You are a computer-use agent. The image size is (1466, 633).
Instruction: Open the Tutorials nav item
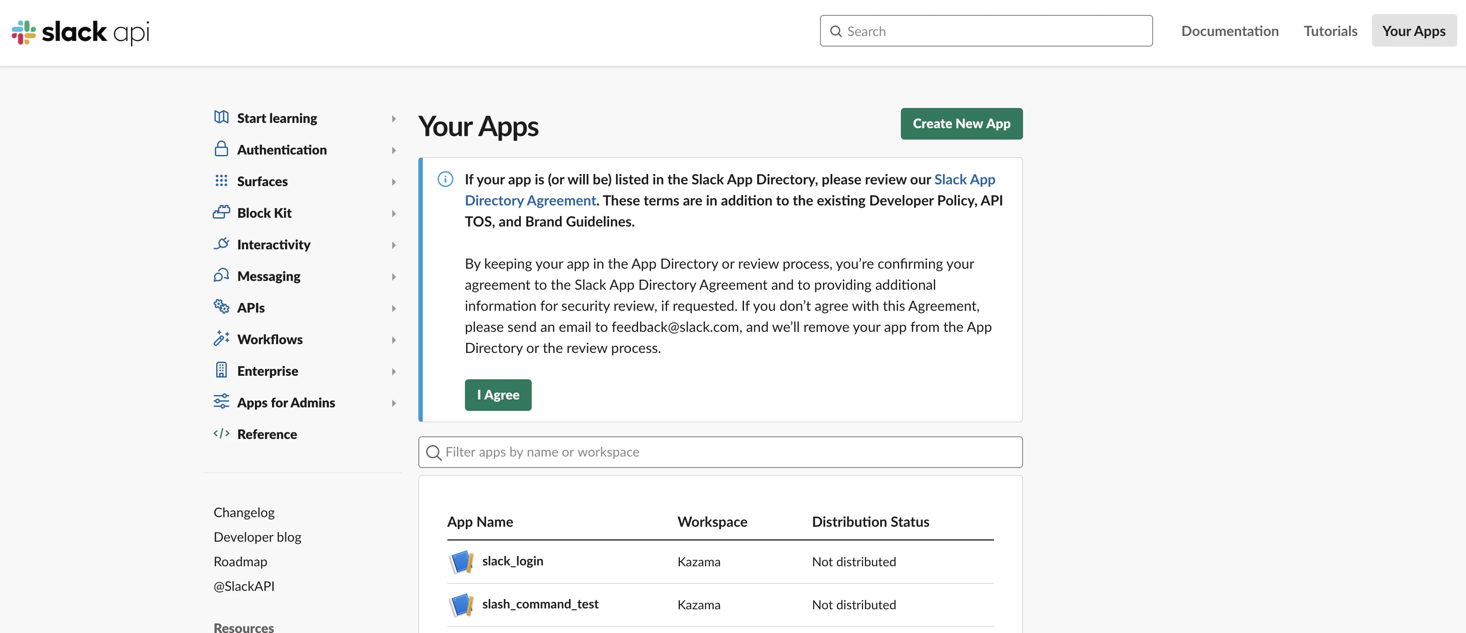[x=1330, y=31]
